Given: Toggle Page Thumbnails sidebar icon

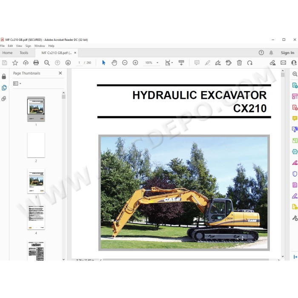Looking at the screenshot, I should (x=4, y=88).
